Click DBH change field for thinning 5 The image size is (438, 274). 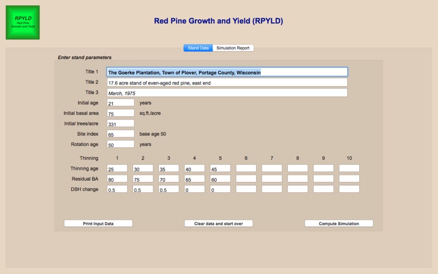[221, 189]
